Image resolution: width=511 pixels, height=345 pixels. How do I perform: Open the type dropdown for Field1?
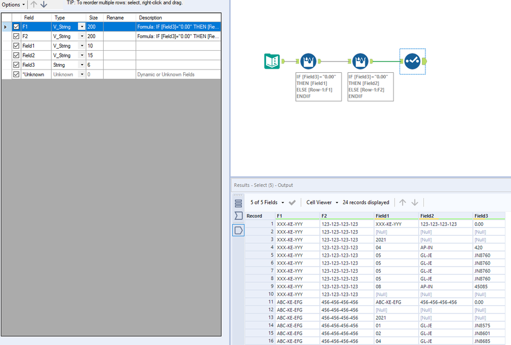[x=82, y=46]
